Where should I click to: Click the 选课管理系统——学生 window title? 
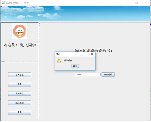click(x=17, y=3)
